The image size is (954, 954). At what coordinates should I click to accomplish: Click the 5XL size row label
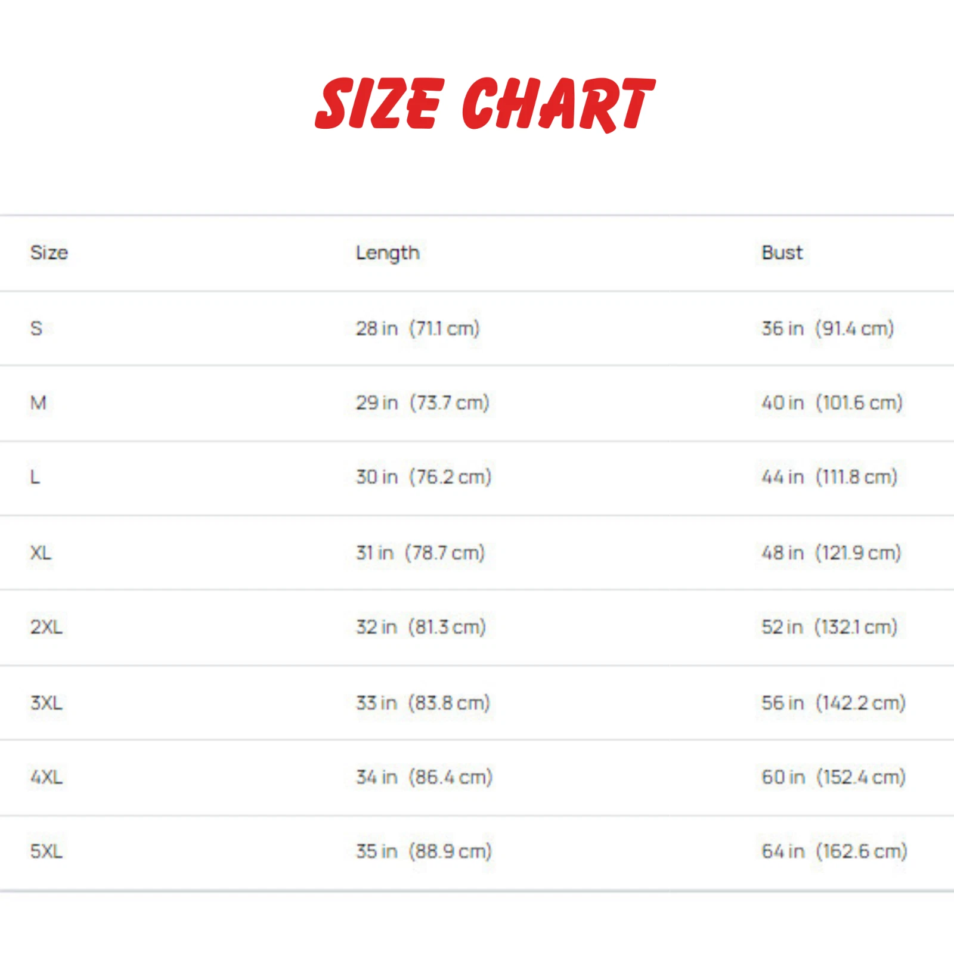47,851
